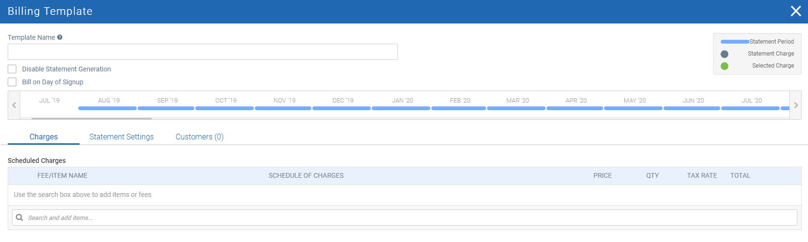Select the MAY '20 statement period bar
The height and width of the screenshot is (242, 808).
(x=633, y=108)
